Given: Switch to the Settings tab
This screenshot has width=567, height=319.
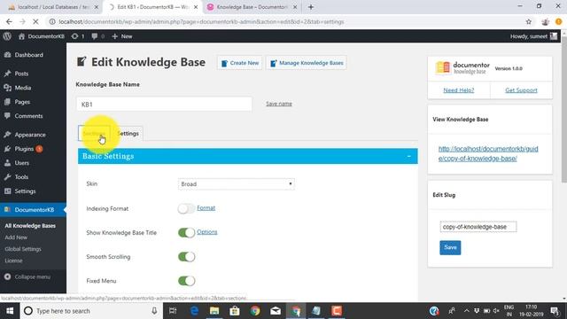Looking at the screenshot, I should 128,134.
